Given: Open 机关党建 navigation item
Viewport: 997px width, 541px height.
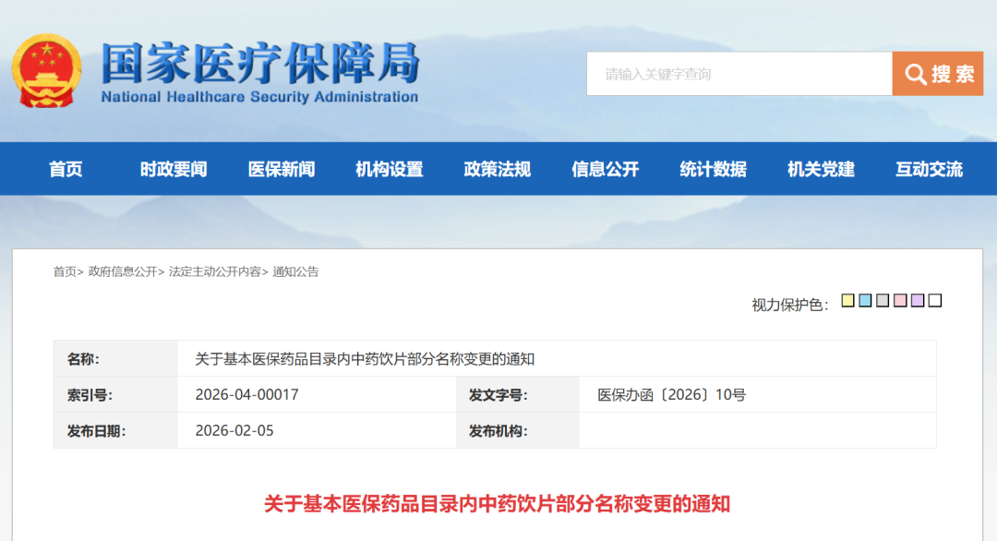Looking at the screenshot, I should [822, 169].
